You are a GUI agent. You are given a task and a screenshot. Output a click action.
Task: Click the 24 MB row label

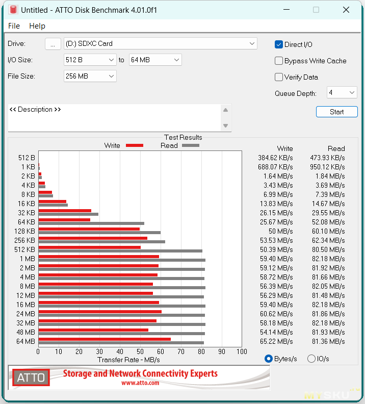[x=25, y=314]
